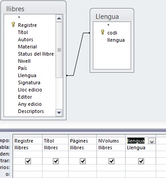Click the Llengua table cell in last column
Screen dimensions: 166x178
(141, 148)
